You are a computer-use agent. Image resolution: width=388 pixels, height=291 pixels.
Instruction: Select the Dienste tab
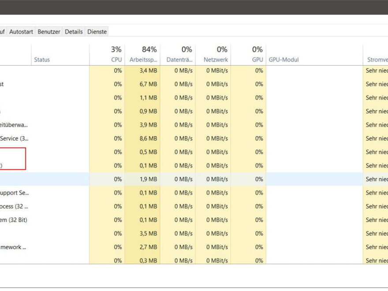click(97, 32)
